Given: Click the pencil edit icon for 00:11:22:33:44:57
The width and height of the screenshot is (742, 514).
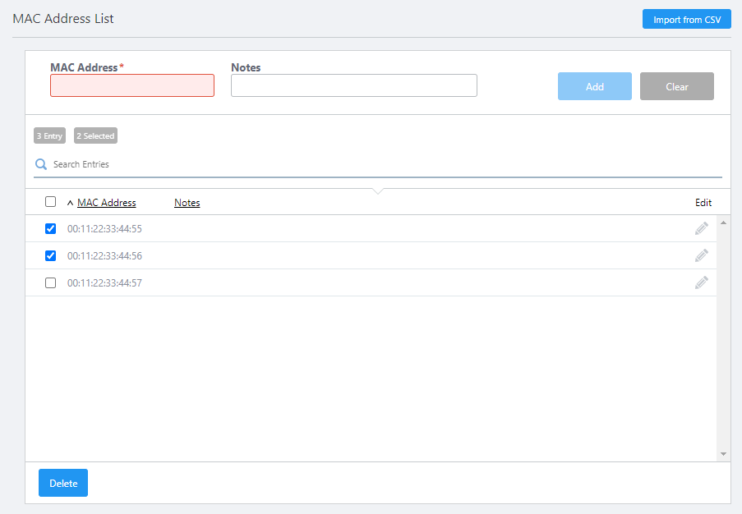Looking at the screenshot, I should (701, 283).
